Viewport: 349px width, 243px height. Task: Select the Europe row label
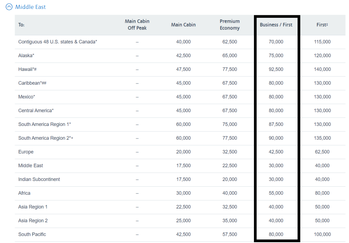(x=26, y=152)
